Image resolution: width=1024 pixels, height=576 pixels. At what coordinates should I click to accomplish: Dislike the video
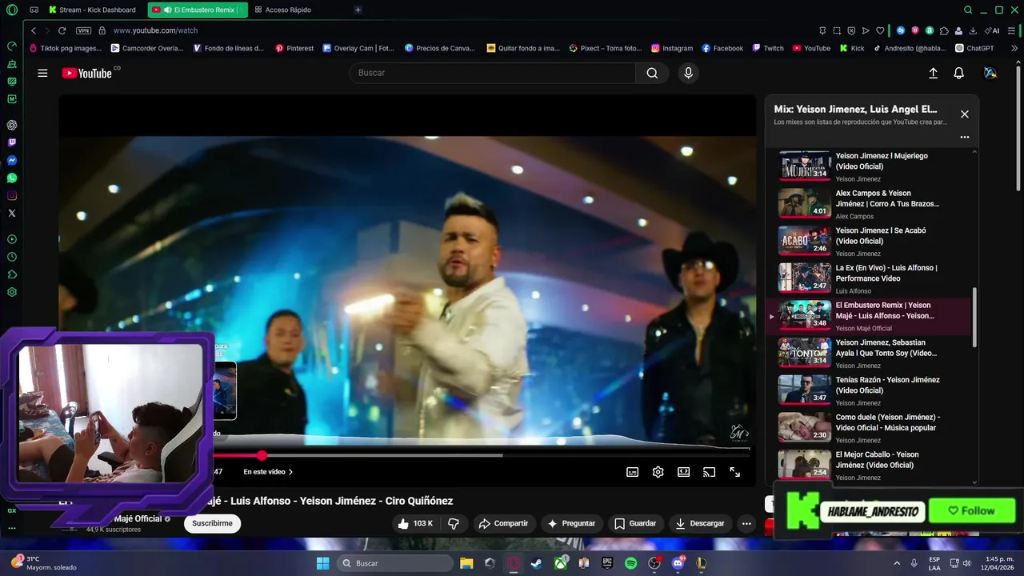pyautogui.click(x=453, y=523)
